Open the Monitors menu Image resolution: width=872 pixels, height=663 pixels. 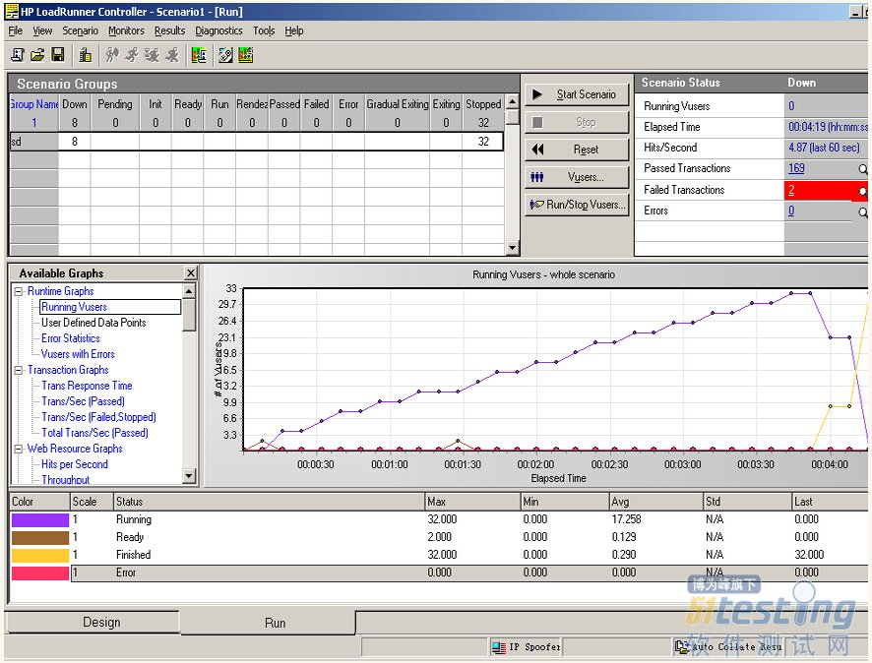(x=126, y=30)
